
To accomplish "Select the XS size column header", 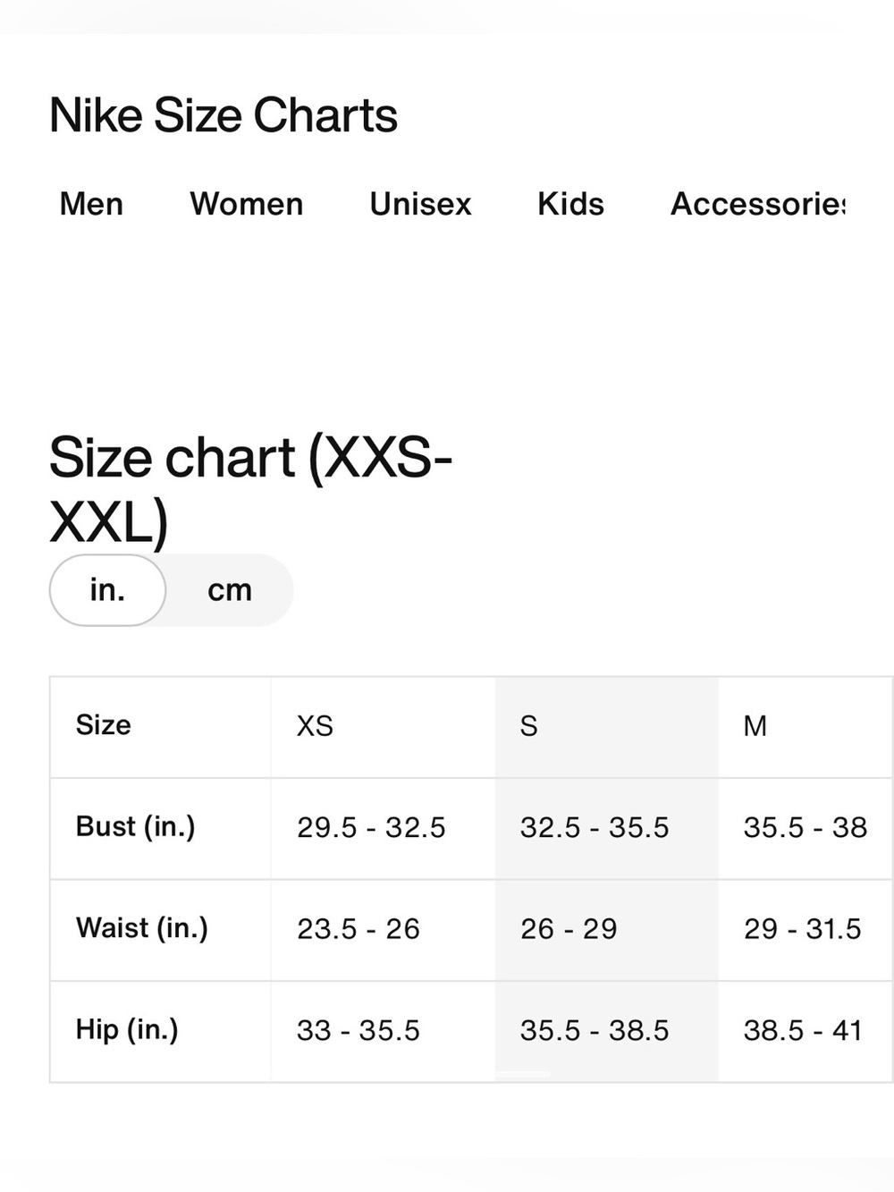I will point(315,726).
